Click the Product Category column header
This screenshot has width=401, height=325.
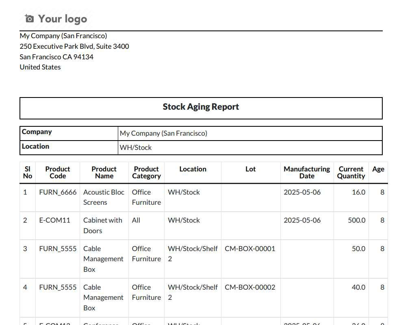pos(146,173)
